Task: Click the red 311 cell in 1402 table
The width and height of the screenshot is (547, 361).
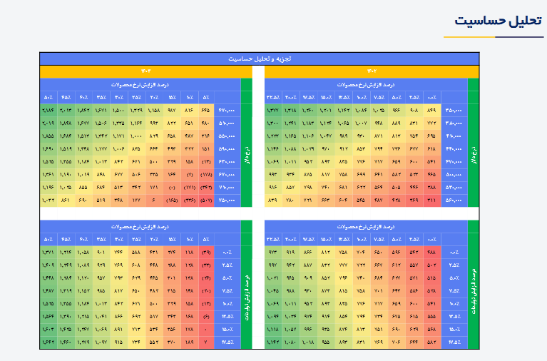Action: point(431,200)
